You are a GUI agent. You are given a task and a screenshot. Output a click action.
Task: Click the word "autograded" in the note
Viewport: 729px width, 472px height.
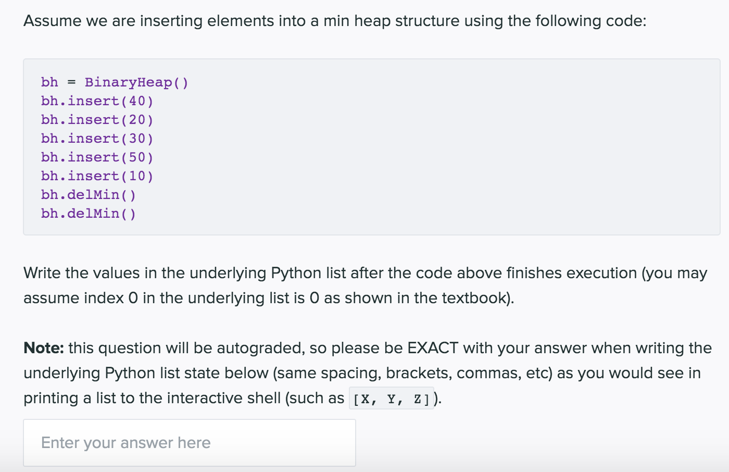[260, 348]
